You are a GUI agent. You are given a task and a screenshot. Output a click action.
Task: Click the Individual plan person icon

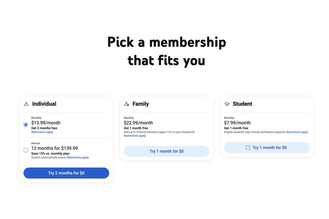26,104
